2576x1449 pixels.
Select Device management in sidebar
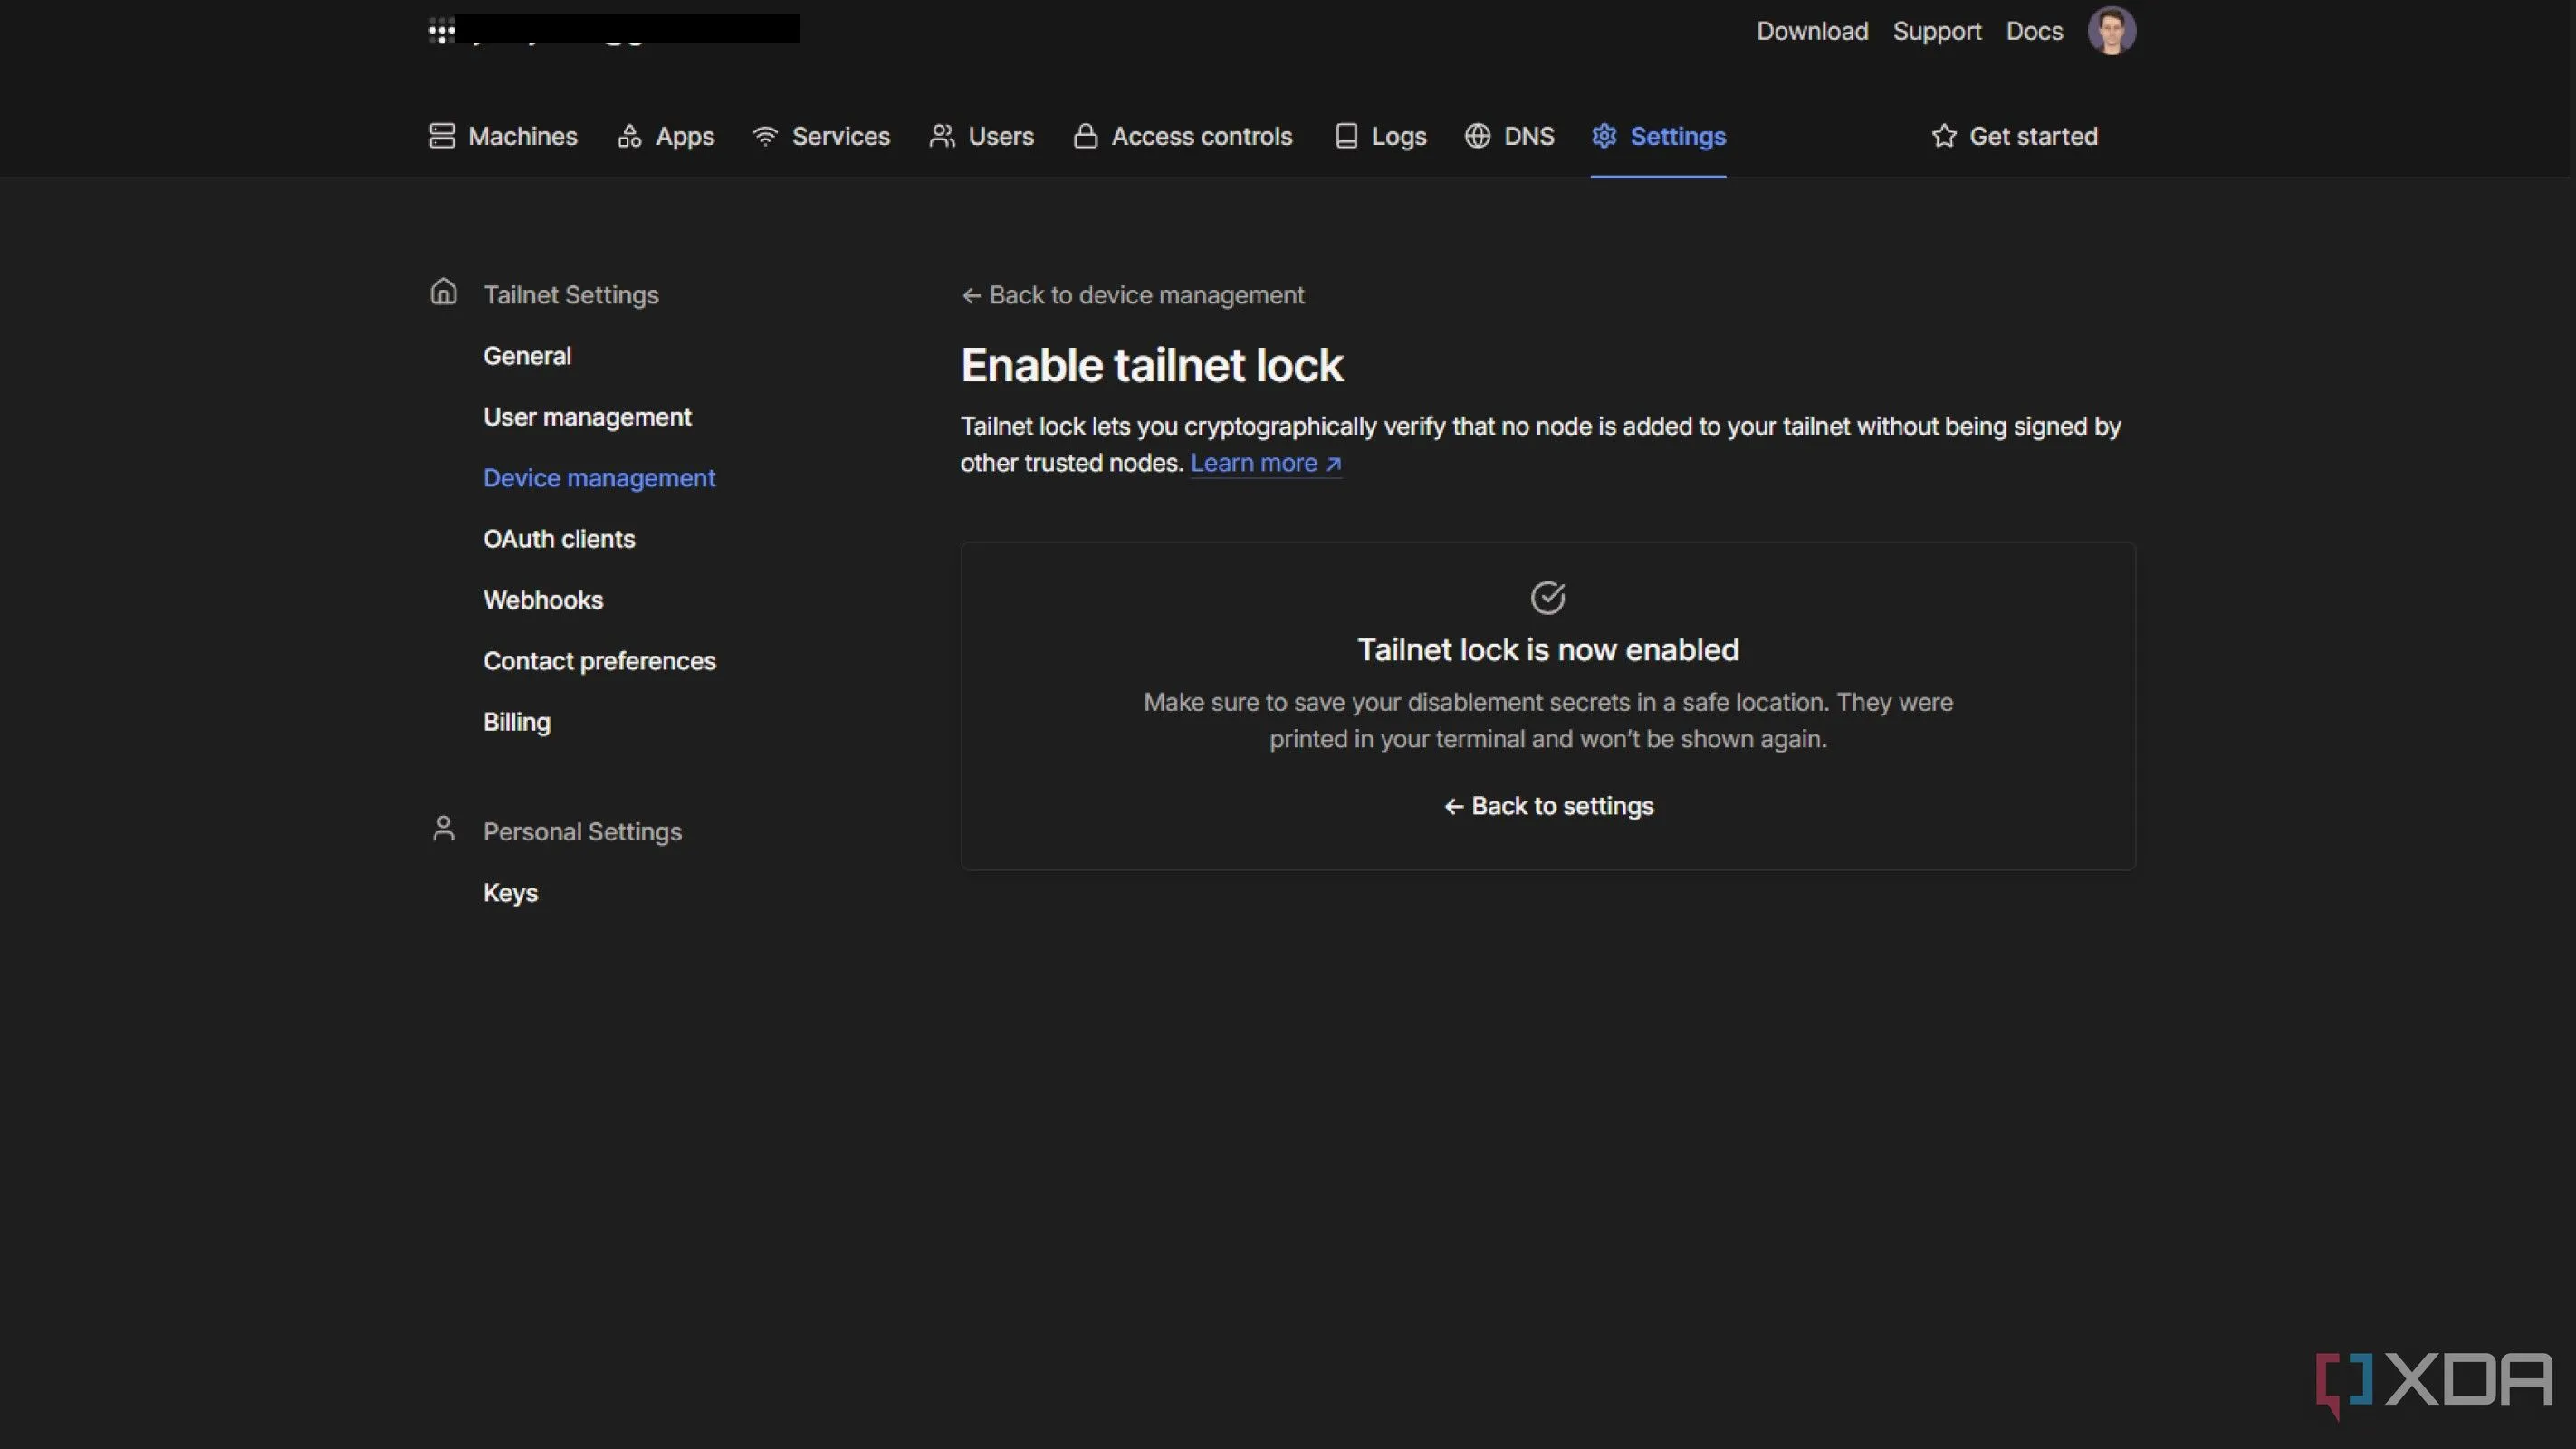click(599, 478)
